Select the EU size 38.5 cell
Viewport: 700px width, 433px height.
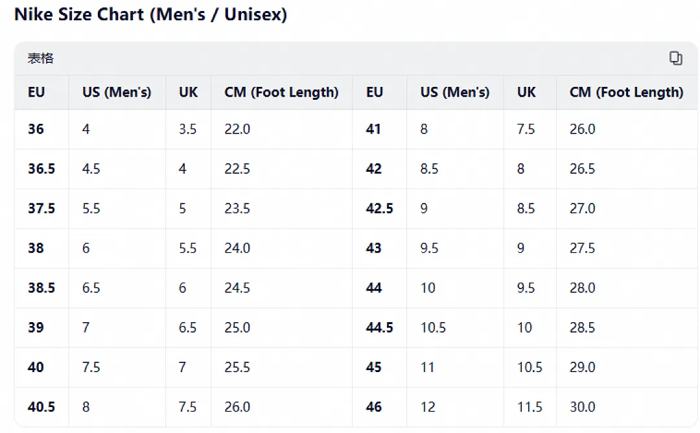[x=41, y=288]
